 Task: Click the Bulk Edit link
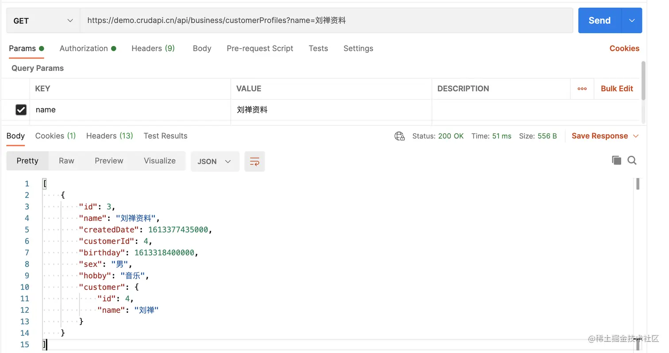click(x=617, y=88)
